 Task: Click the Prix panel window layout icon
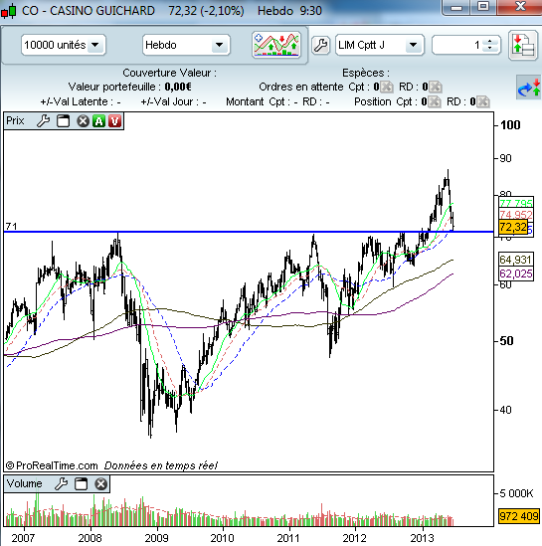point(63,121)
